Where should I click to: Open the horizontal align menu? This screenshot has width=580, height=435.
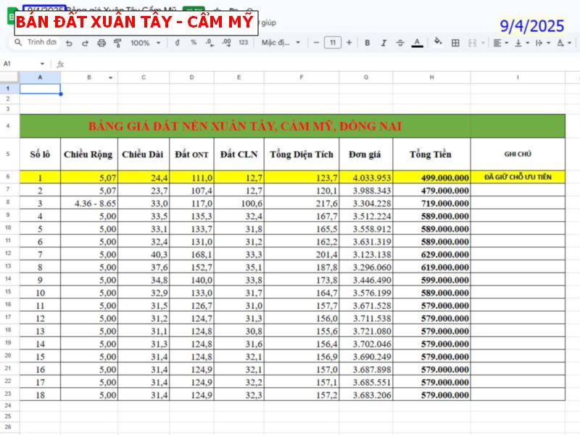pyautogui.click(x=501, y=43)
